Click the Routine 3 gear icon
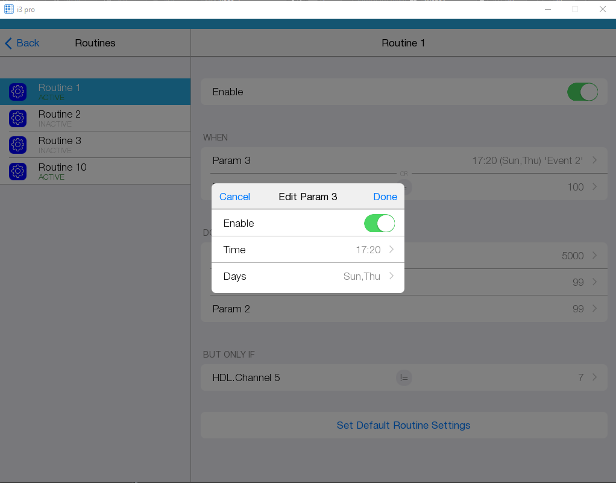The width and height of the screenshot is (616, 483). [17, 145]
